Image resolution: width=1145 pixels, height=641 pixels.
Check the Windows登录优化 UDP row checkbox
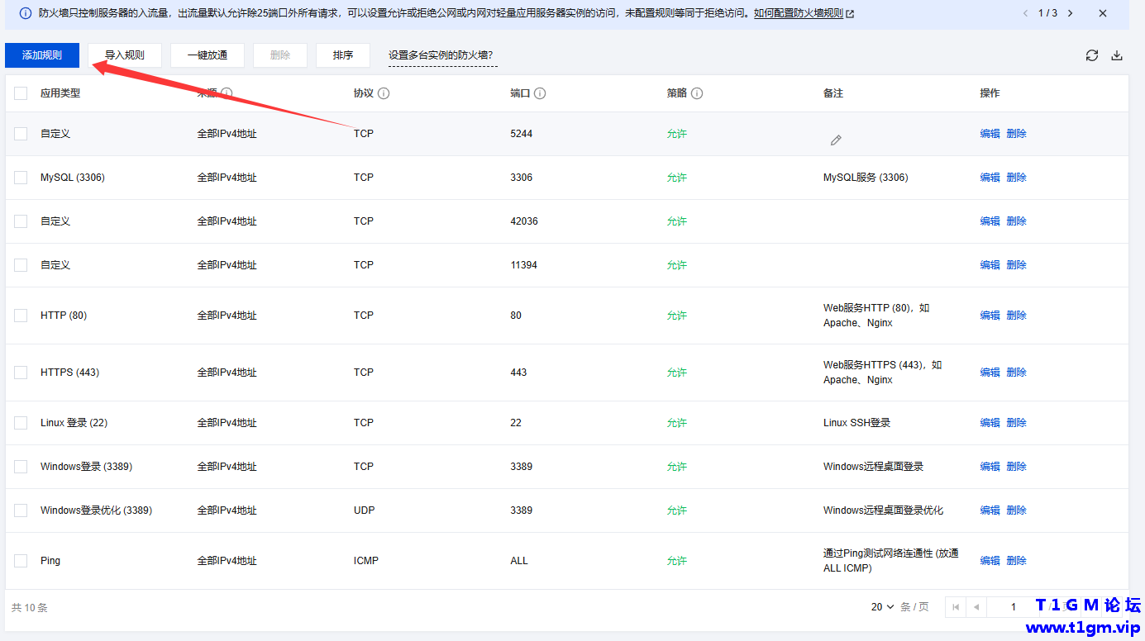21,510
